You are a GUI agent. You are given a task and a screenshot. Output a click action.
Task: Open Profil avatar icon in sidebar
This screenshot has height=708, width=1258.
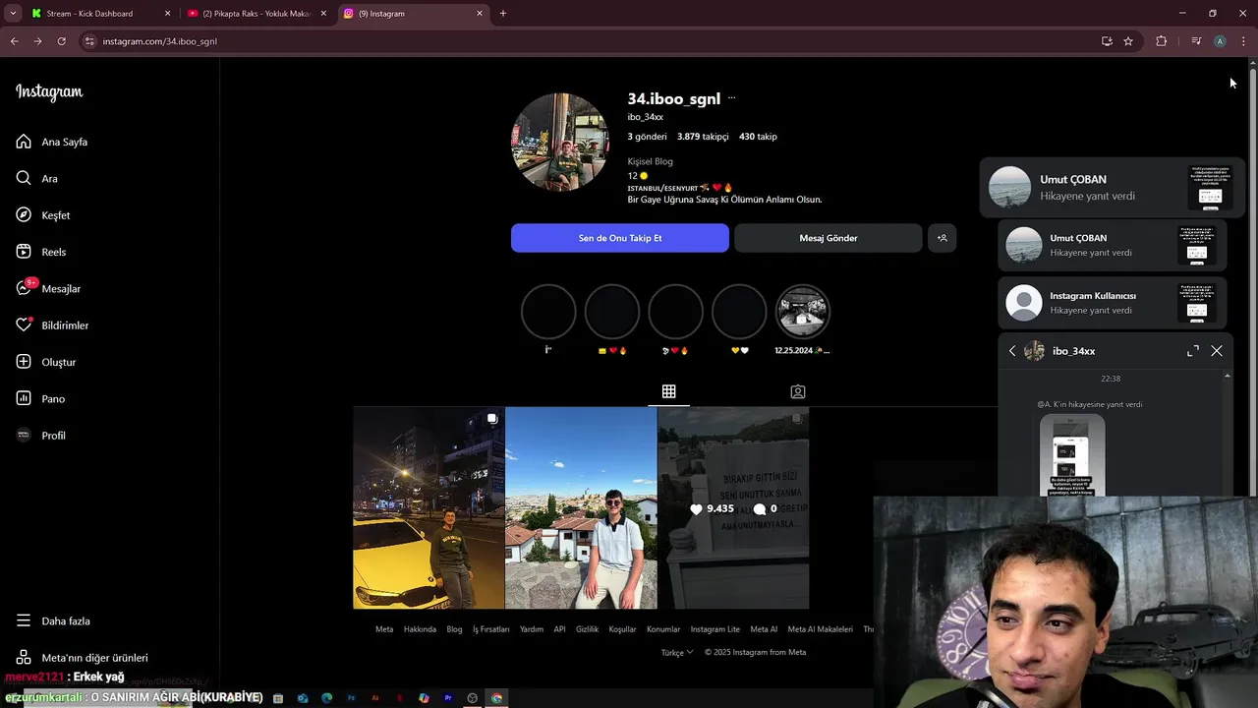(x=24, y=435)
